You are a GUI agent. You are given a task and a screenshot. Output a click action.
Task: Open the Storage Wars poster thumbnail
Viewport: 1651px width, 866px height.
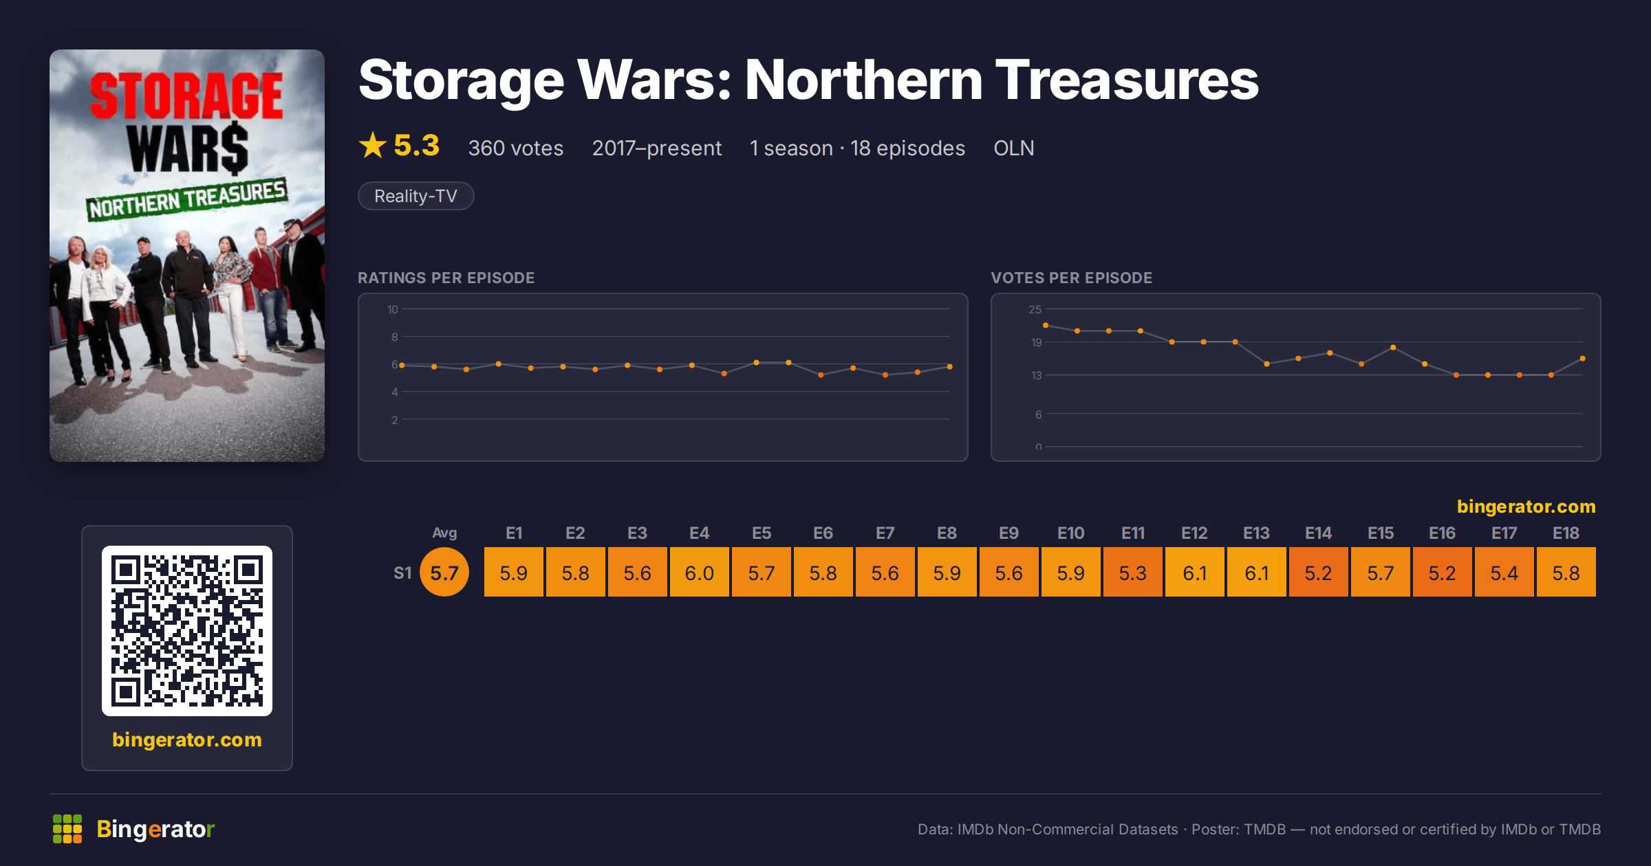point(187,256)
